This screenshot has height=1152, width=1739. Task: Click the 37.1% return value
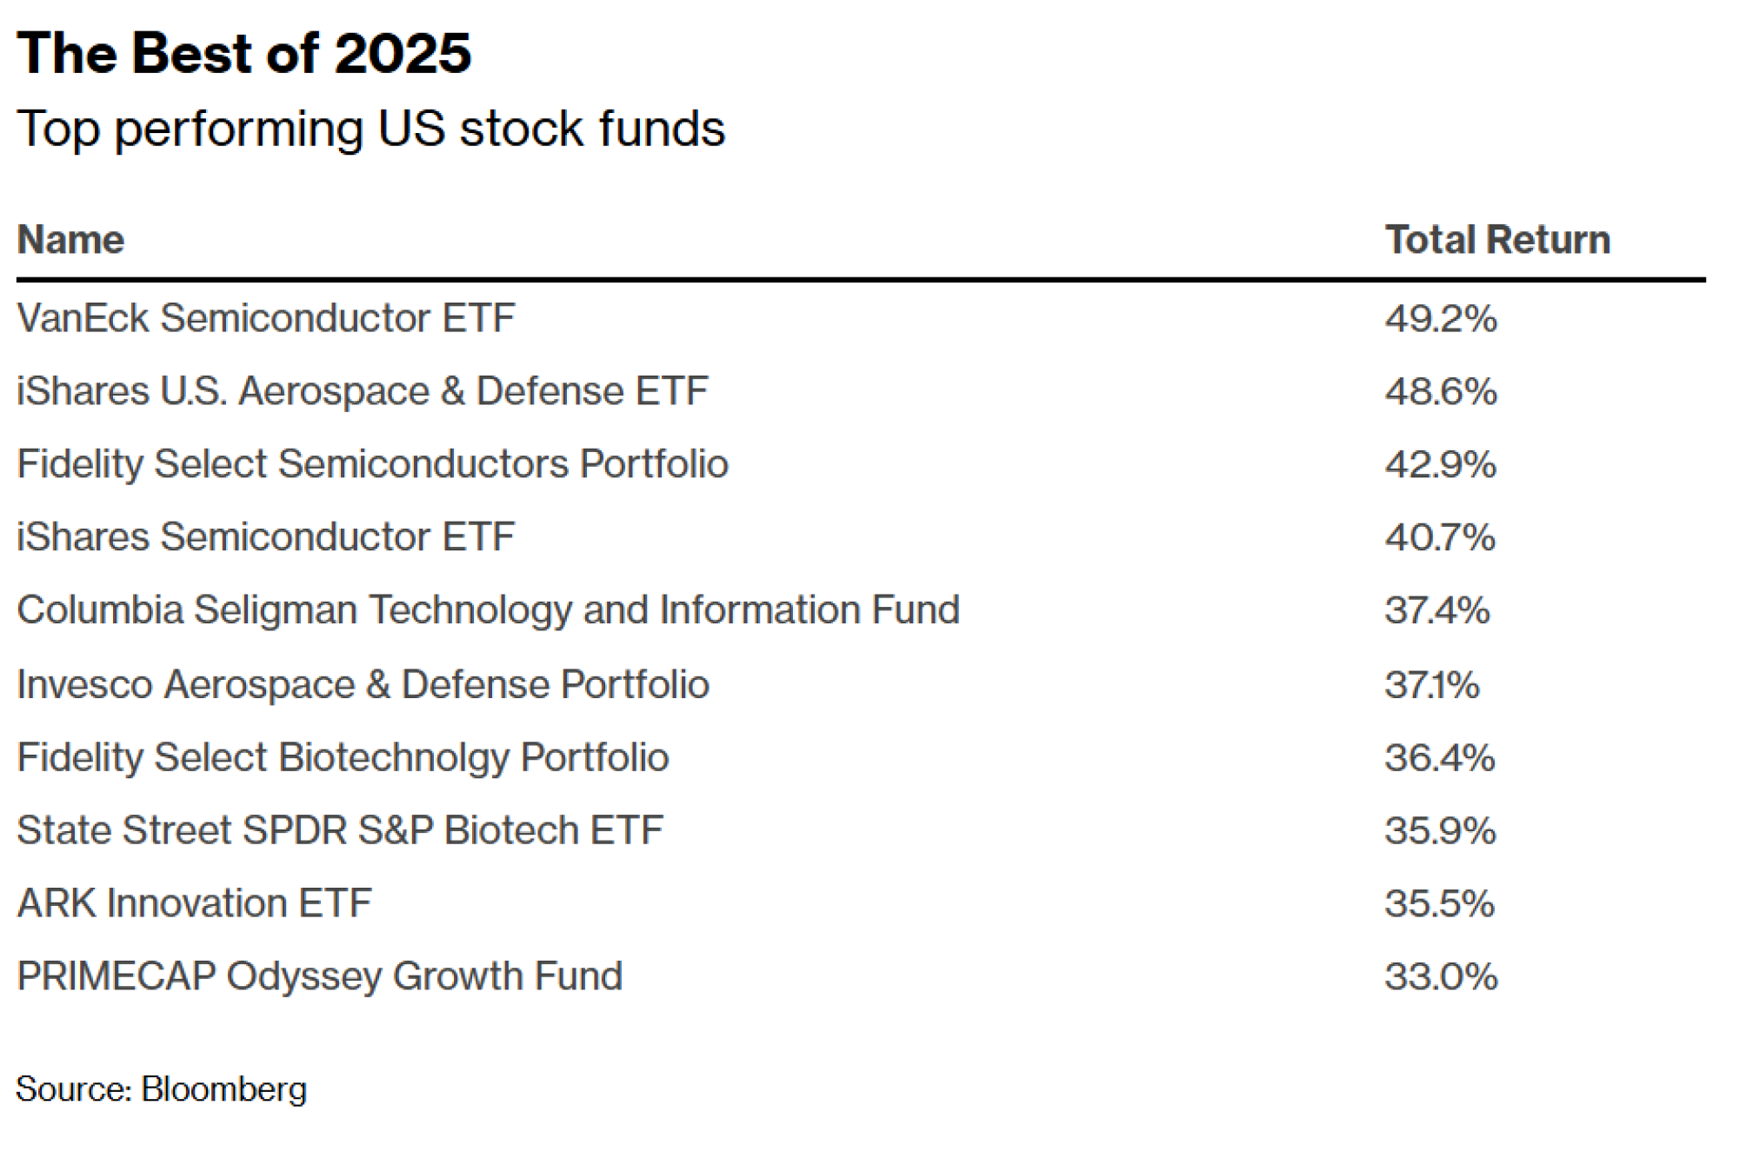[1431, 685]
